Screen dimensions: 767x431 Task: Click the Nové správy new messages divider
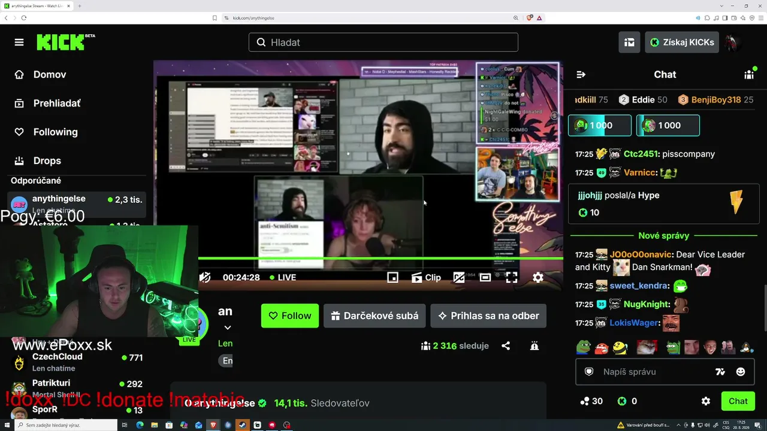664,235
